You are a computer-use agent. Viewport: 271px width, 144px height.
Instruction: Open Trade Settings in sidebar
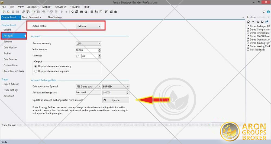tap(11, 90)
